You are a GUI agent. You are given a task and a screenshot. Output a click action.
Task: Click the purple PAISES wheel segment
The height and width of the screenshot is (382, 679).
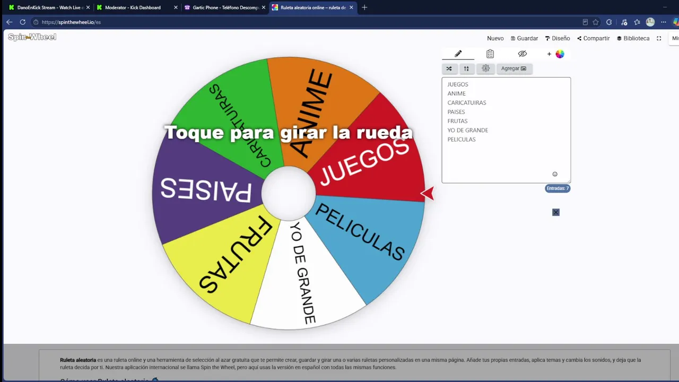(207, 191)
